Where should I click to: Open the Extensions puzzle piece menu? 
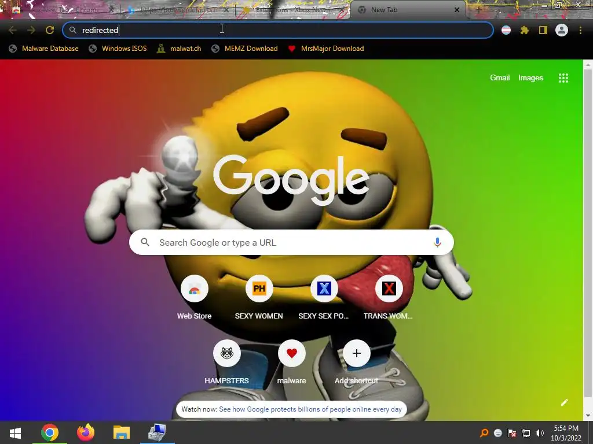(x=525, y=30)
